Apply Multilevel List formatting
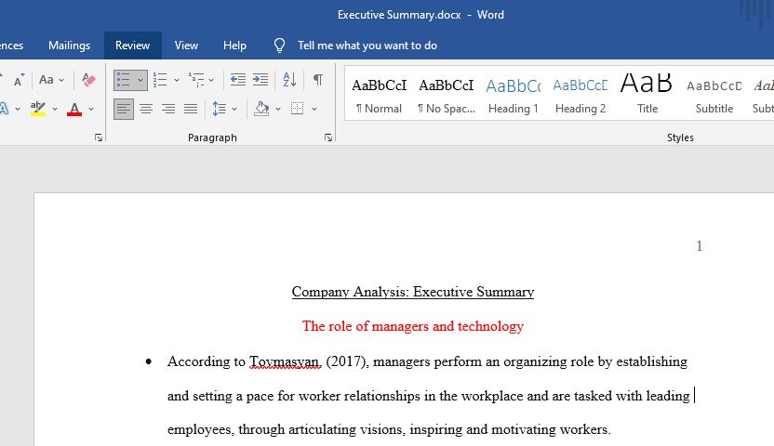 [x=196, y=80]
